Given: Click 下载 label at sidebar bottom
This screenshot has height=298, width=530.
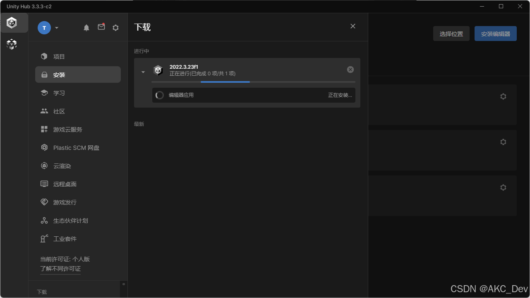Looking at the screenshot, I should coord(42,292).
